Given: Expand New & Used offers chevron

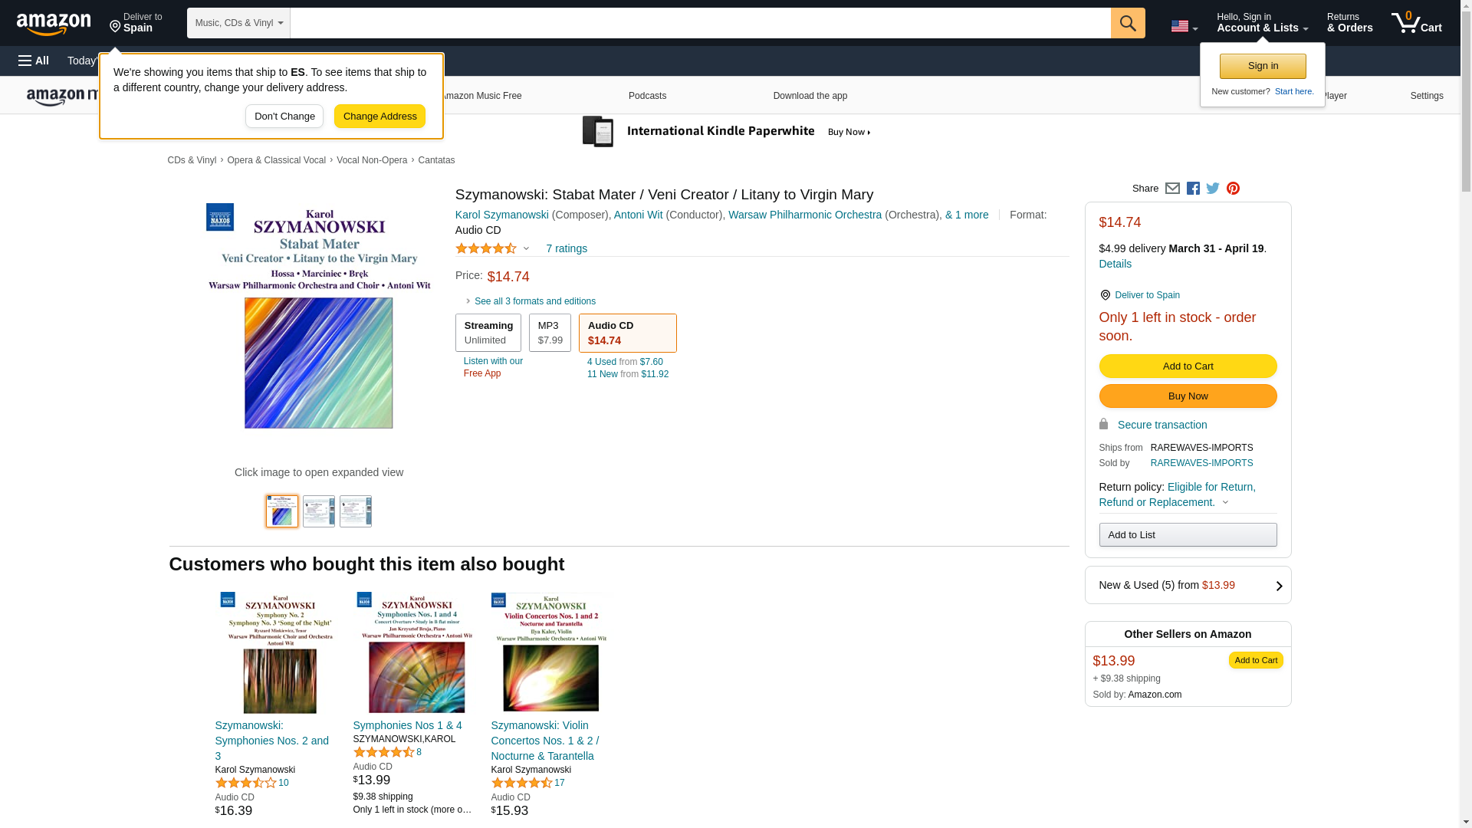Looking at the screenshot, I should (x=1278, y=586).
